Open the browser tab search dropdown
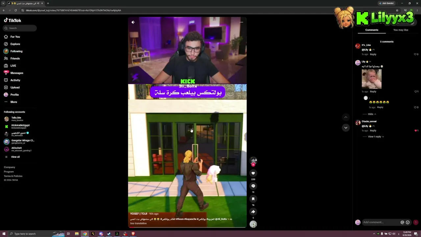The image size is (421, 237). pyautogui.click(x=3, y=3)
